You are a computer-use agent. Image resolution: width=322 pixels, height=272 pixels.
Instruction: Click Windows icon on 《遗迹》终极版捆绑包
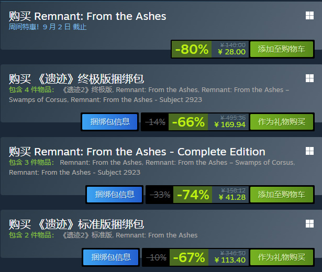[309, 78]
